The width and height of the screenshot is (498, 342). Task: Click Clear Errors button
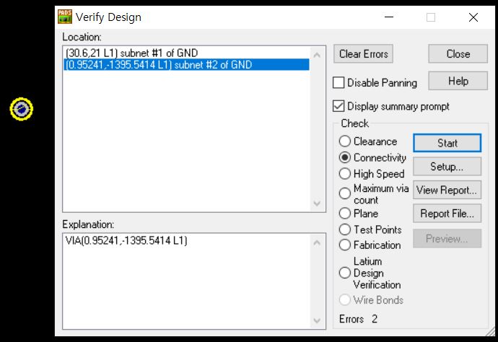pyautogui.click(x=364, y=54)
